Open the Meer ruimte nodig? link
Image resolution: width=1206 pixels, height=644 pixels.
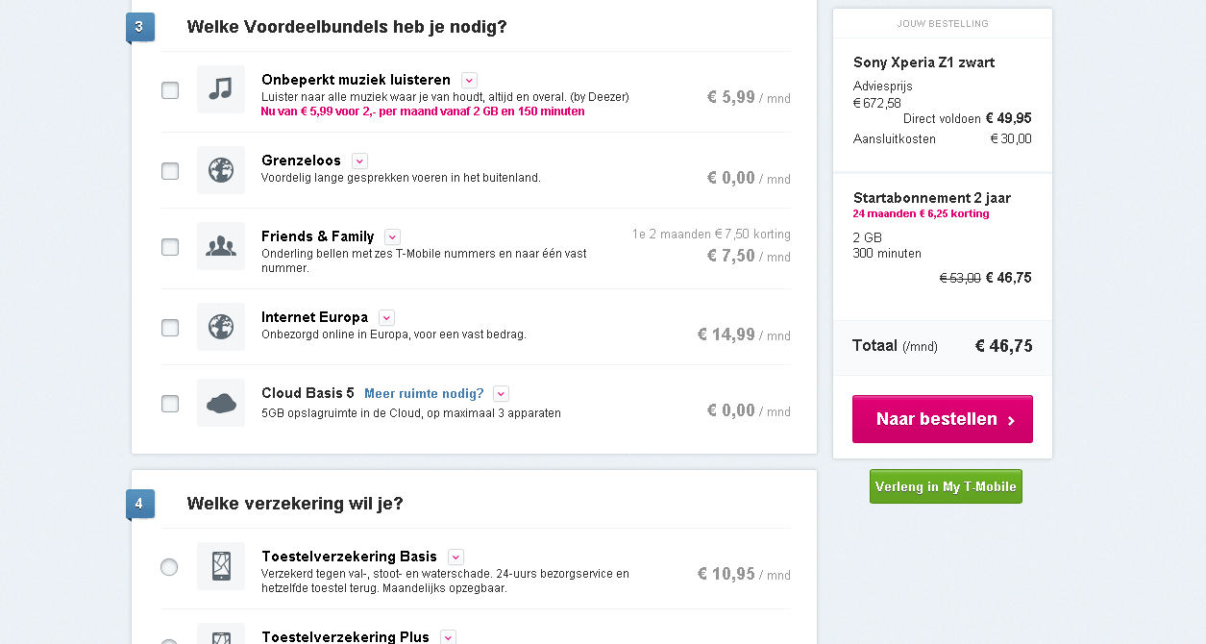click(424, 394)
